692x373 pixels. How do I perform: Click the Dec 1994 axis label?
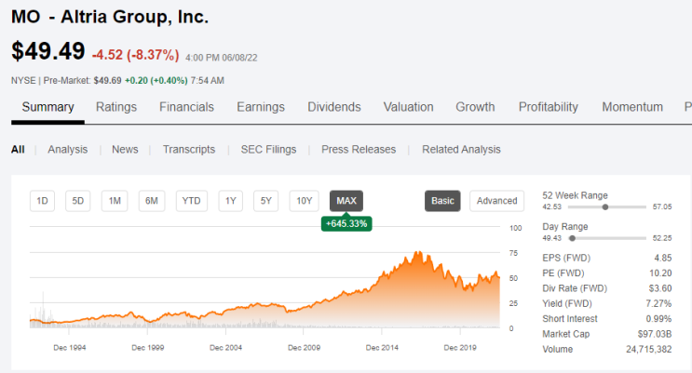click(69, 348)
